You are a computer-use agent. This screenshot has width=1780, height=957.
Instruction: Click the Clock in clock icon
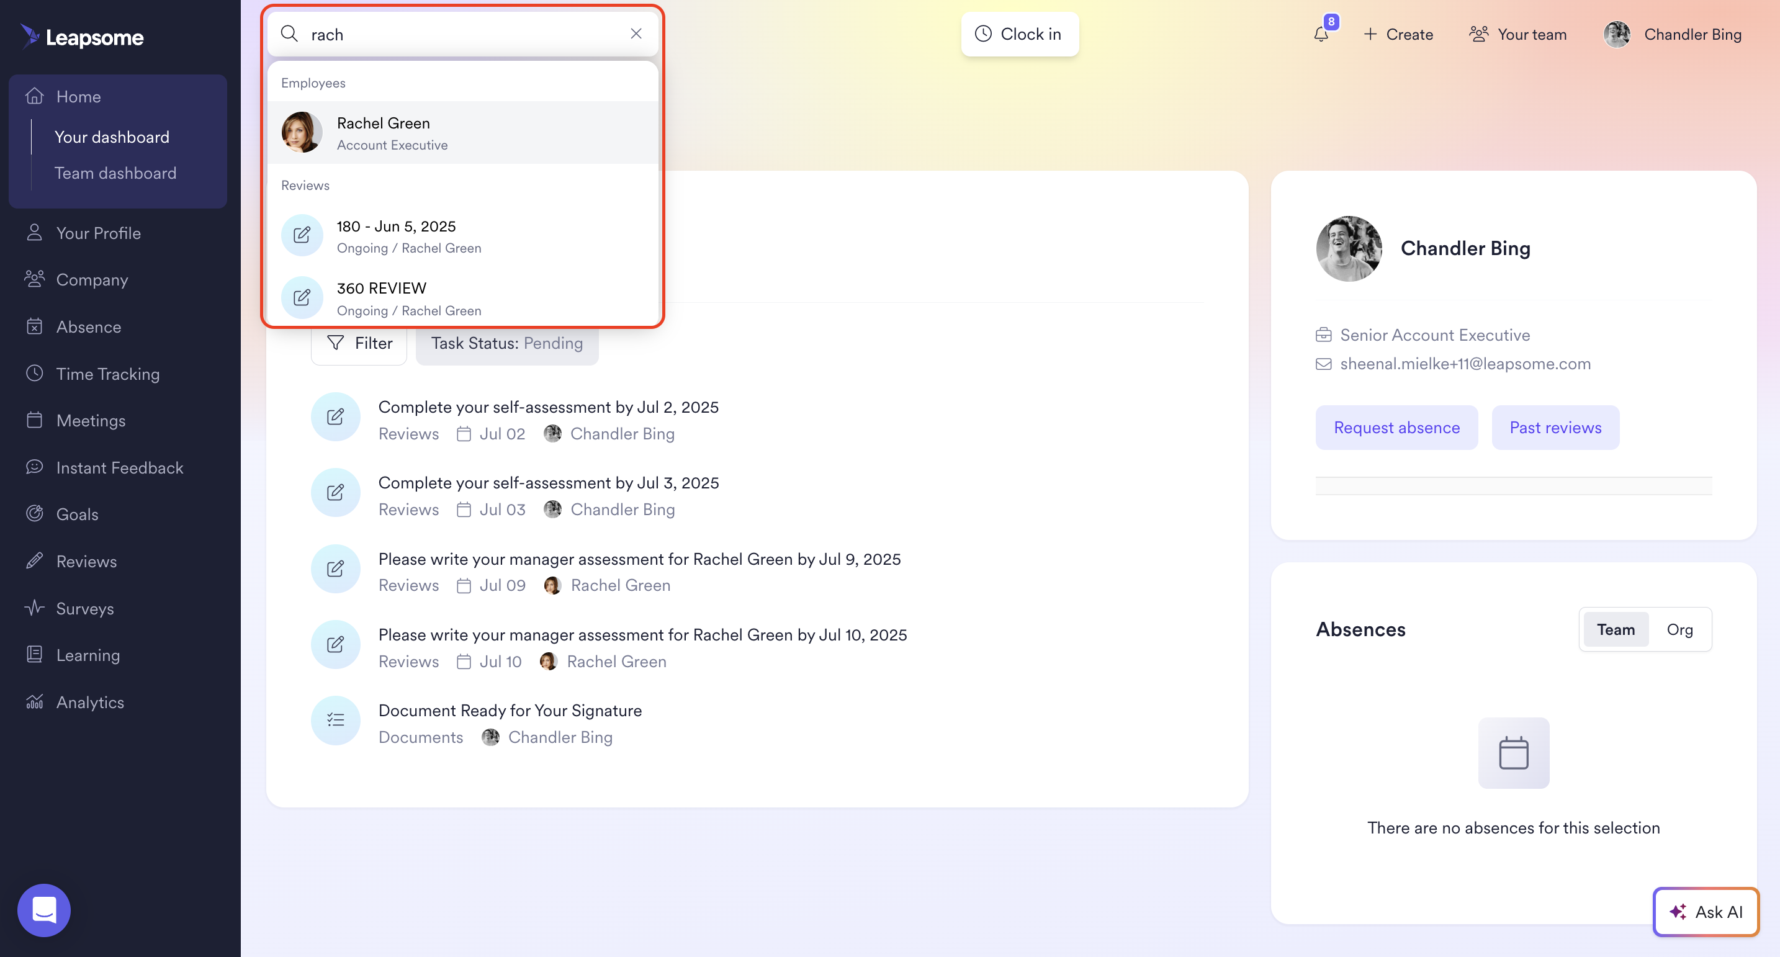pos(983,34)
